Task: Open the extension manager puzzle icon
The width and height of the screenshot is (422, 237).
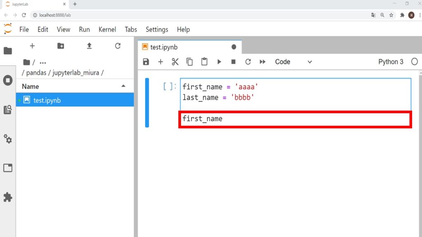Action: [x=8, y=197]
